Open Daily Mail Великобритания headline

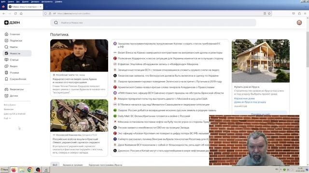pyautogui.click(x=154, y=116)
